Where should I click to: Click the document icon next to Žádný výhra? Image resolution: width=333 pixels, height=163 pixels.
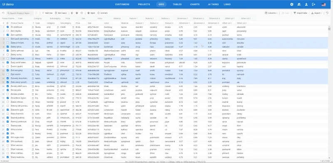(x=33, y=47)
